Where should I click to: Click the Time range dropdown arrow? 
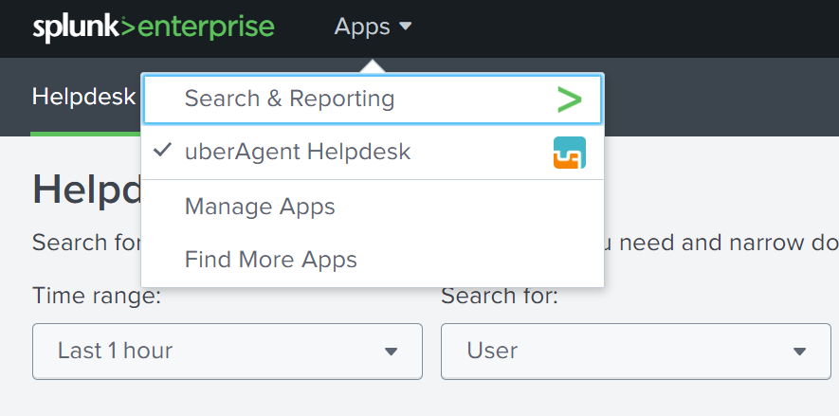click(x=391, y=352)
